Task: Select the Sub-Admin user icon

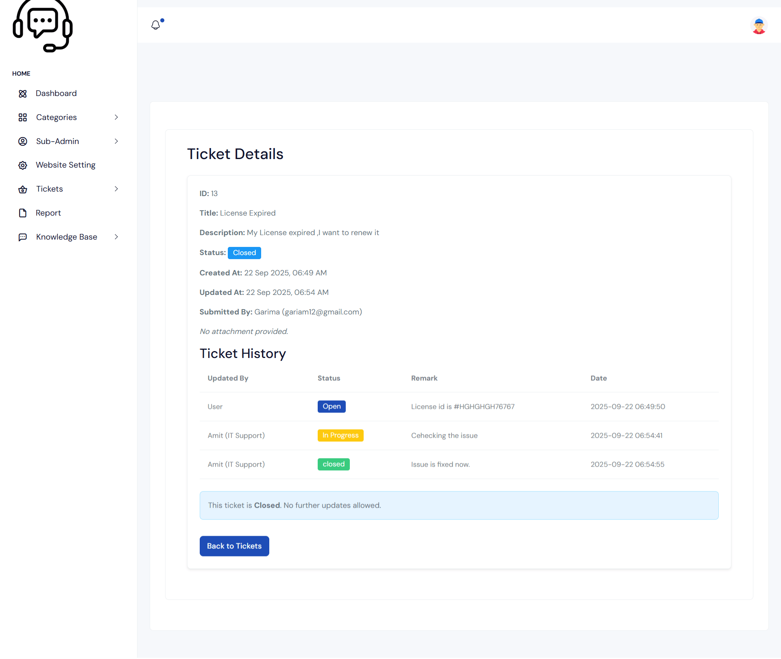Action: 23,141
